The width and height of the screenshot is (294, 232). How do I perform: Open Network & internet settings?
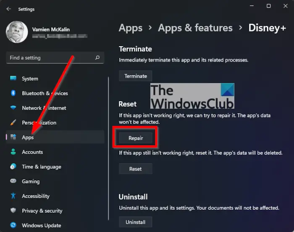[x=55, y=108]
